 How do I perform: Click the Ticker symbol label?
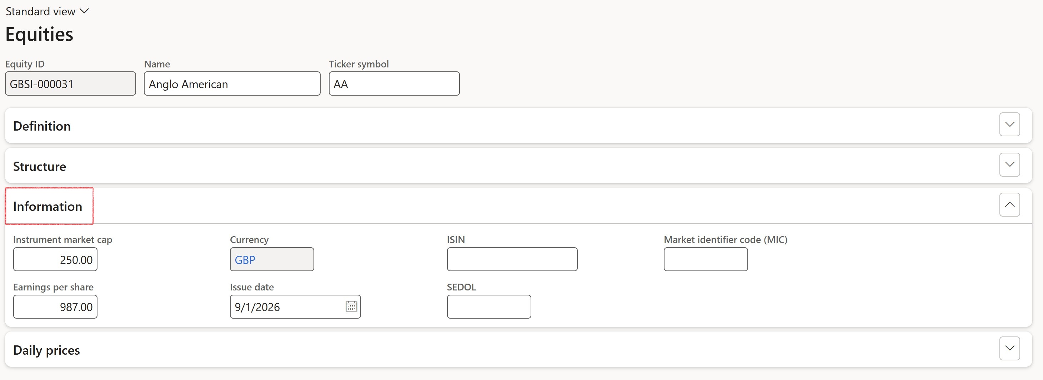coord(358,64)
